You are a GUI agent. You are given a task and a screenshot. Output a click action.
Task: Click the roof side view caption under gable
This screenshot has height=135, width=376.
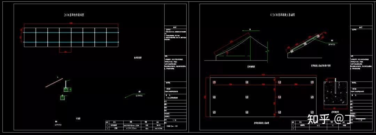[251, 67]
